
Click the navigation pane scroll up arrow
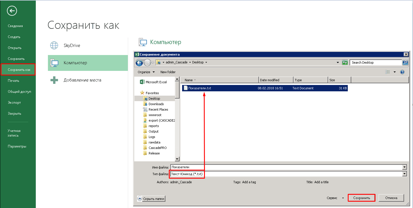click(177, 79)
